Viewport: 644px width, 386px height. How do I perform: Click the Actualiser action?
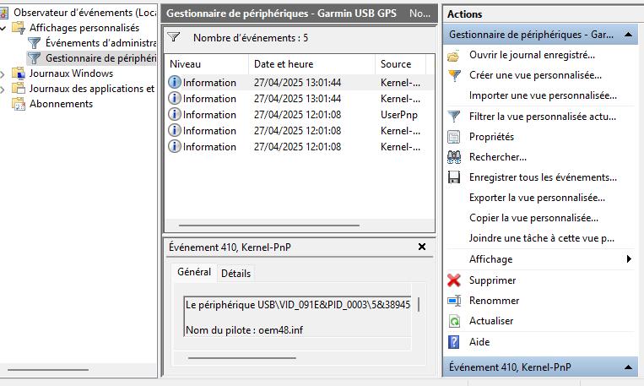[491, 321]
